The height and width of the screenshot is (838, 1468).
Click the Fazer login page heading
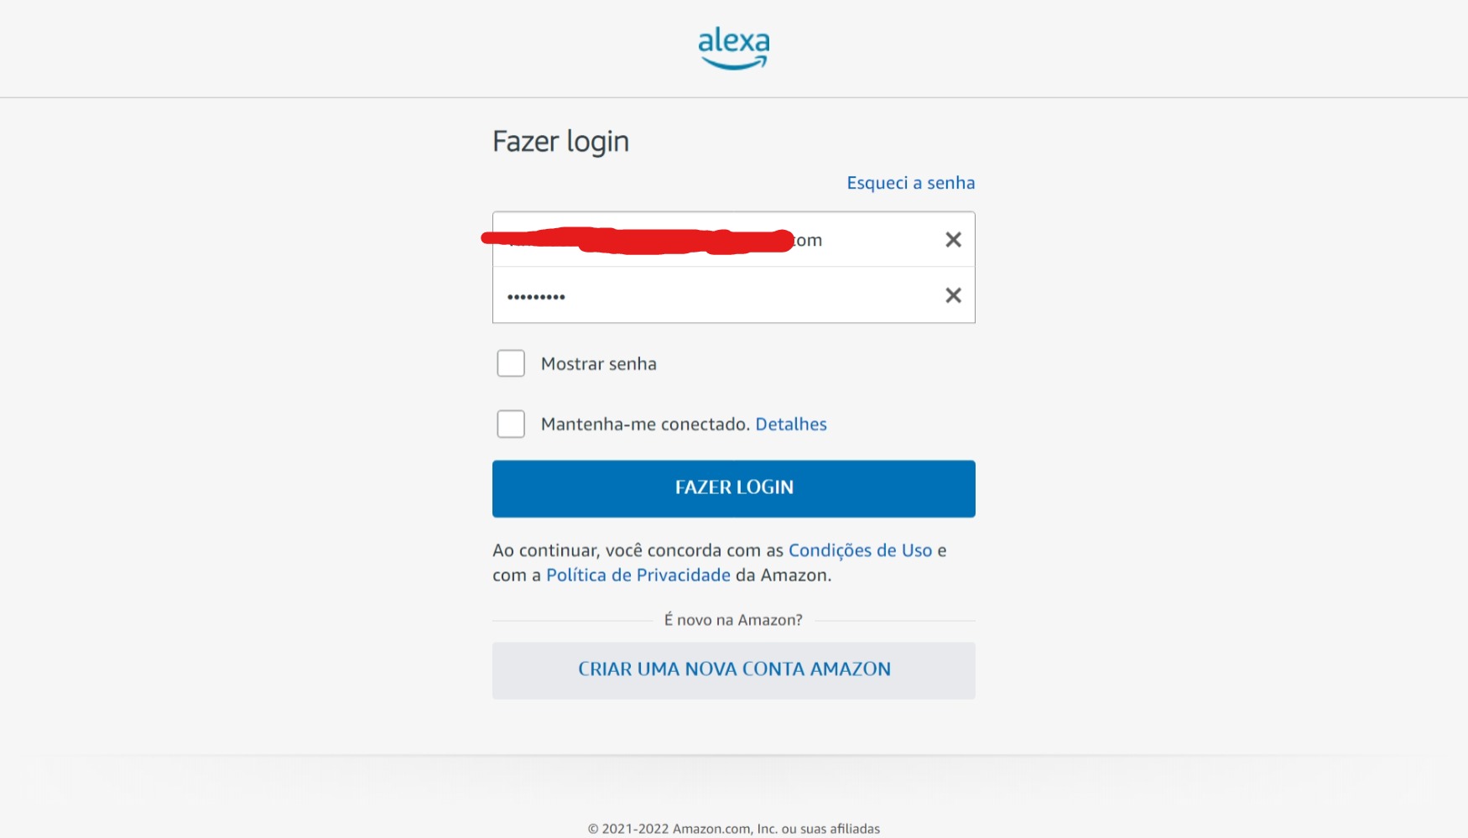click(560, 141)
